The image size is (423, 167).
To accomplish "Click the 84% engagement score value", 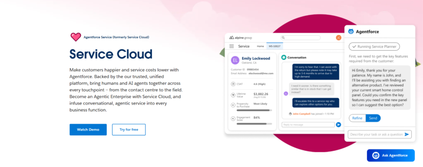I will click(257, 118).
